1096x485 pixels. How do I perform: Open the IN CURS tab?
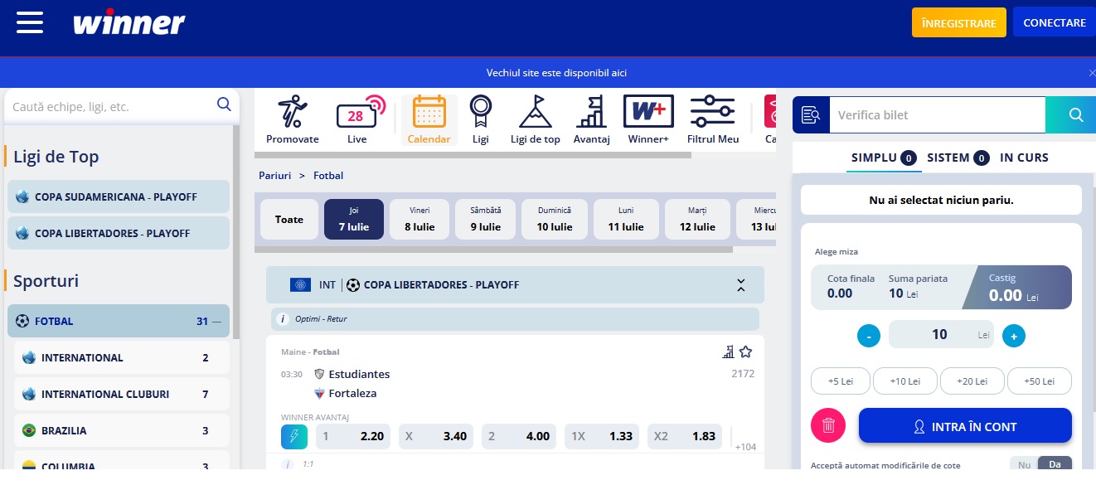[1024, 158]
